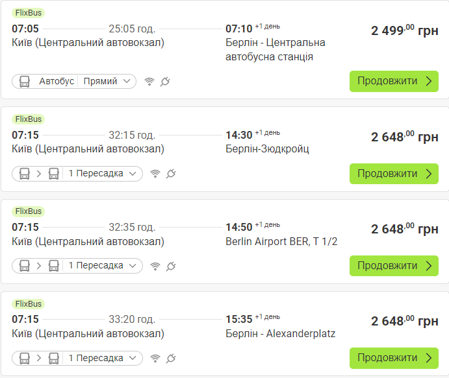
Task: Click Wi-Fi icon on the 25:05 hour trip
Action: tap(149, 82)
